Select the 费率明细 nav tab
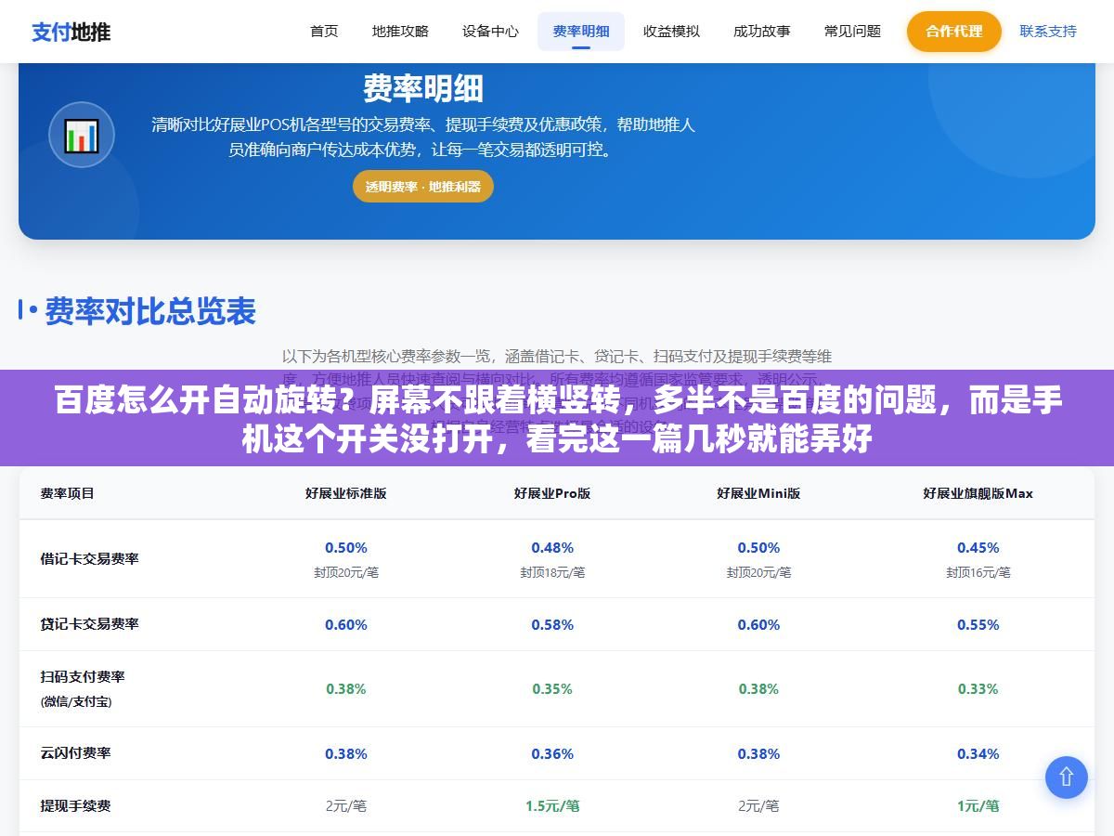This screenshot has width=1114, height=836. (581, 32)
